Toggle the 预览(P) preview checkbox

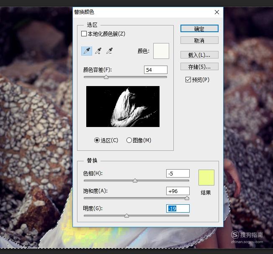188,80
